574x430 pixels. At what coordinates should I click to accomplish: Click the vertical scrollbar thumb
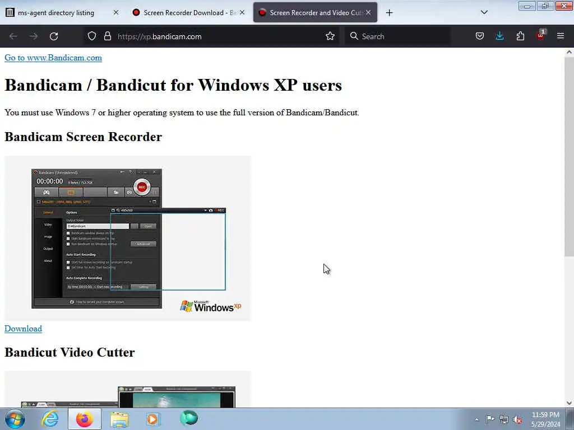coord(569,157)
